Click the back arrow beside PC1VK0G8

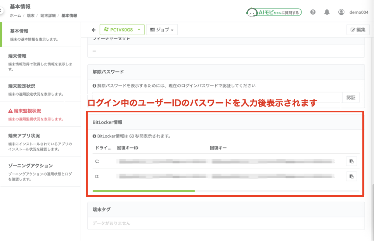(93, 30)
